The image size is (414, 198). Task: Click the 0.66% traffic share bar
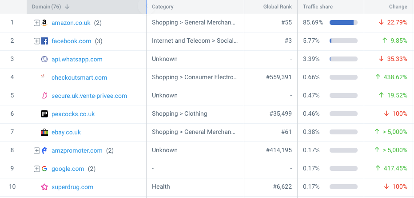pos(343,77)
